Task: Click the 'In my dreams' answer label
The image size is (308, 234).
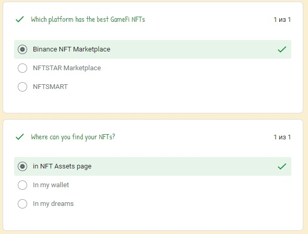Action: [x=53, y=204]
